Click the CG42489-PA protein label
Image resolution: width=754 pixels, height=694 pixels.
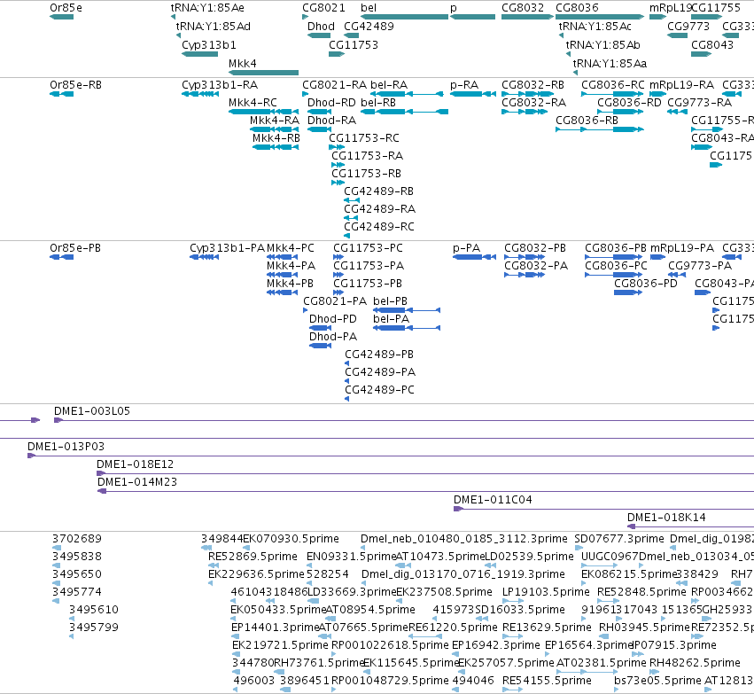tap(380, 372)
